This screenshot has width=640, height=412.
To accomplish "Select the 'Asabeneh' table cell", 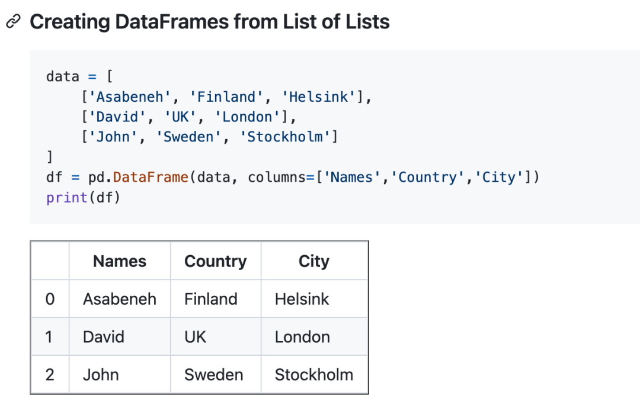I will pos(120,299).
